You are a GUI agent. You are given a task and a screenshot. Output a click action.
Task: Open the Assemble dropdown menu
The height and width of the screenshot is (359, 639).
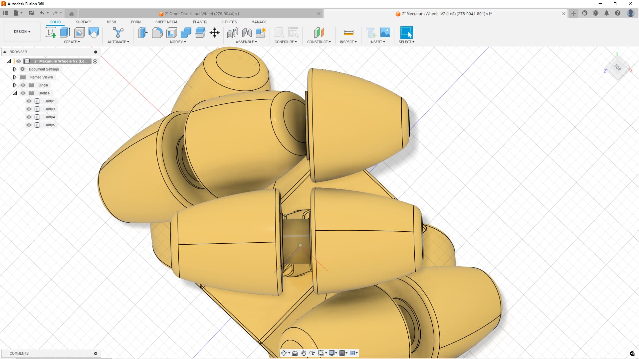pyautogui.click(x=246, y=42)
